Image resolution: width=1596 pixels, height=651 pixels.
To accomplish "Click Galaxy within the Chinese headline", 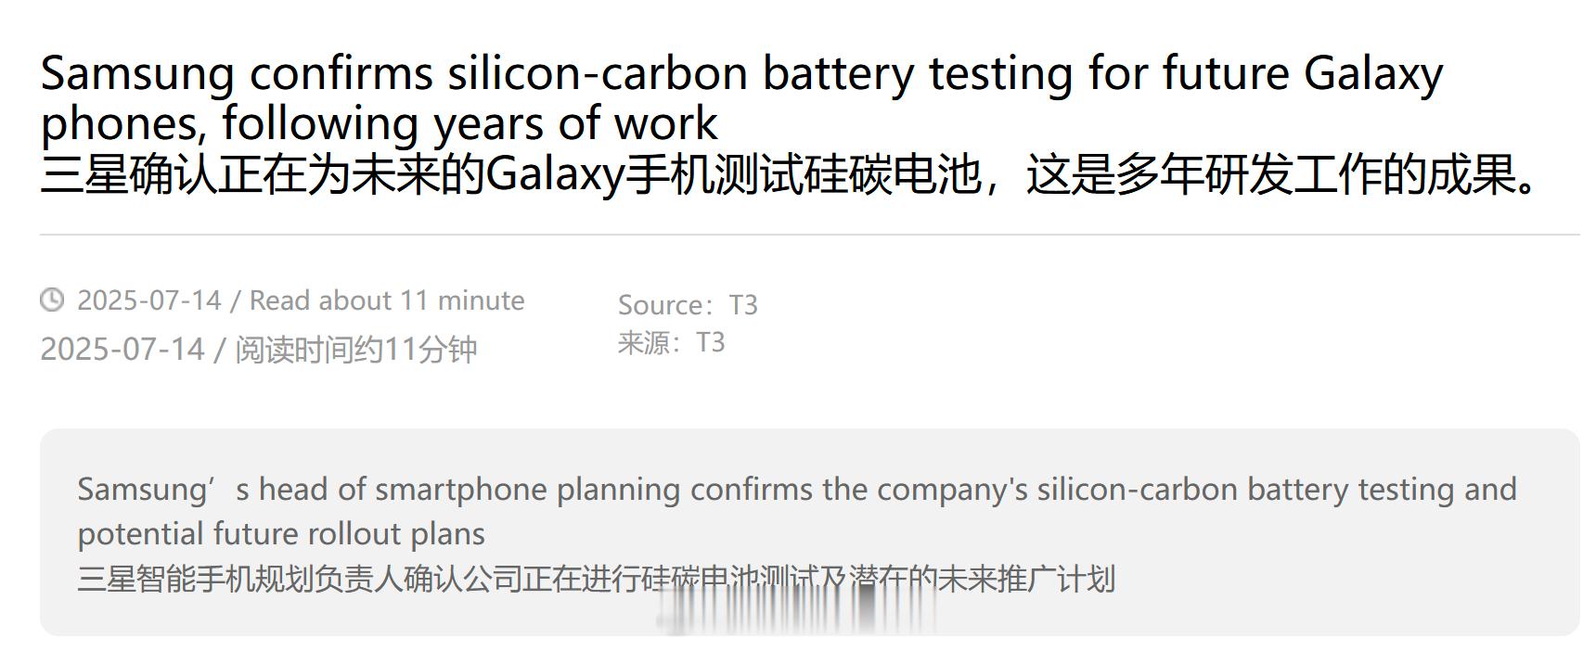I will (555, 174).
